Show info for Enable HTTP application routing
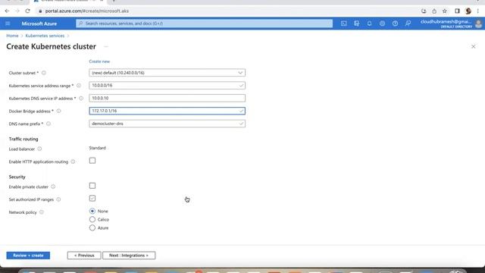The image size is (485, 273). pos(73,162)
